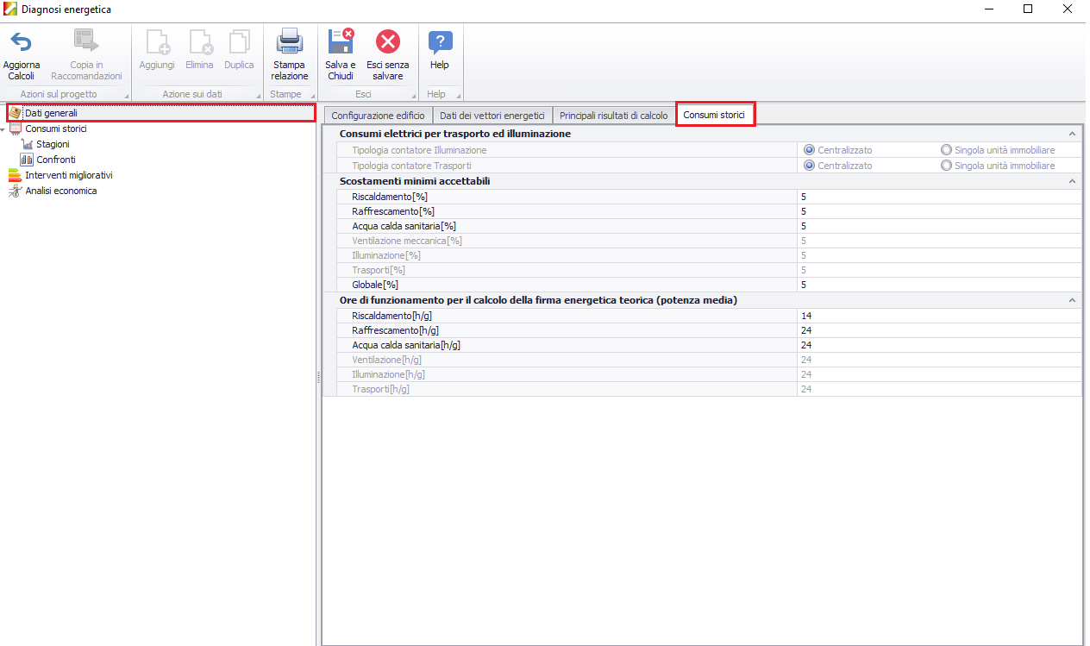Open the Help question mark icon

point(440,42)
